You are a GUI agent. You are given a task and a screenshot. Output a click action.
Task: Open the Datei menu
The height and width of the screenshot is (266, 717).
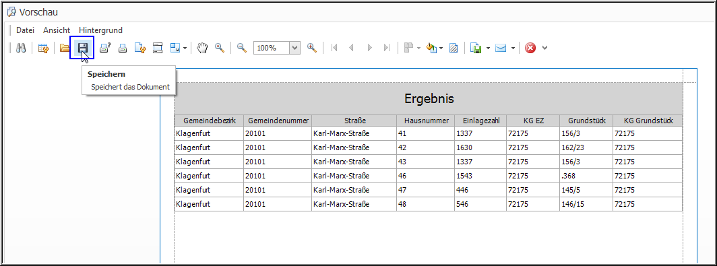click(25, 30)
